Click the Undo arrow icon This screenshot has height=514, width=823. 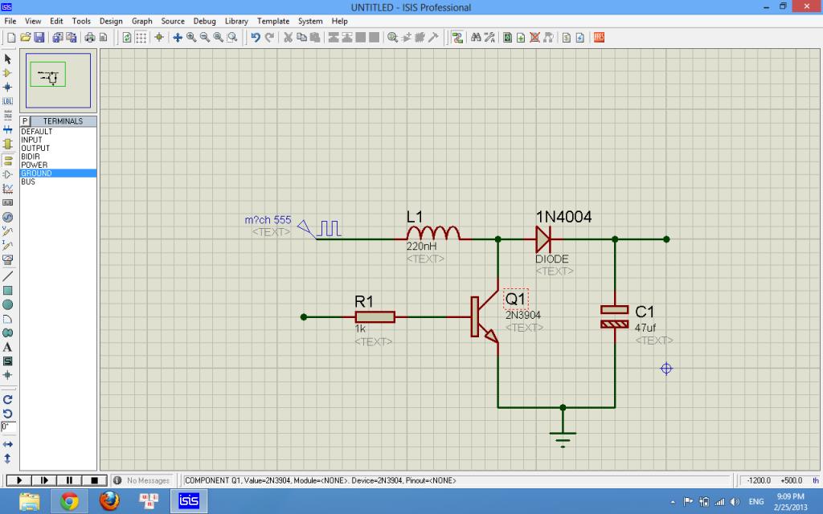click(255, 37)
